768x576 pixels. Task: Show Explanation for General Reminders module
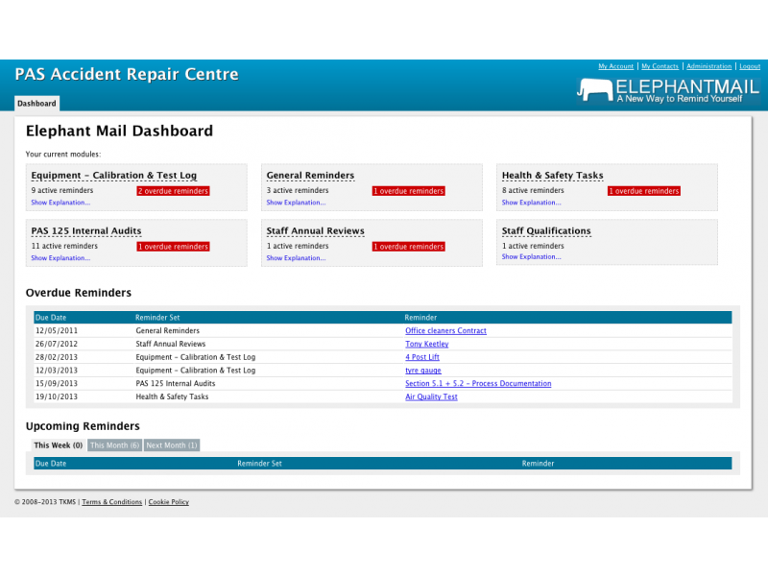point(296,203)
